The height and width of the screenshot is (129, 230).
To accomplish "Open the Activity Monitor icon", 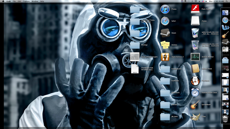I will (x=195, y=57).
